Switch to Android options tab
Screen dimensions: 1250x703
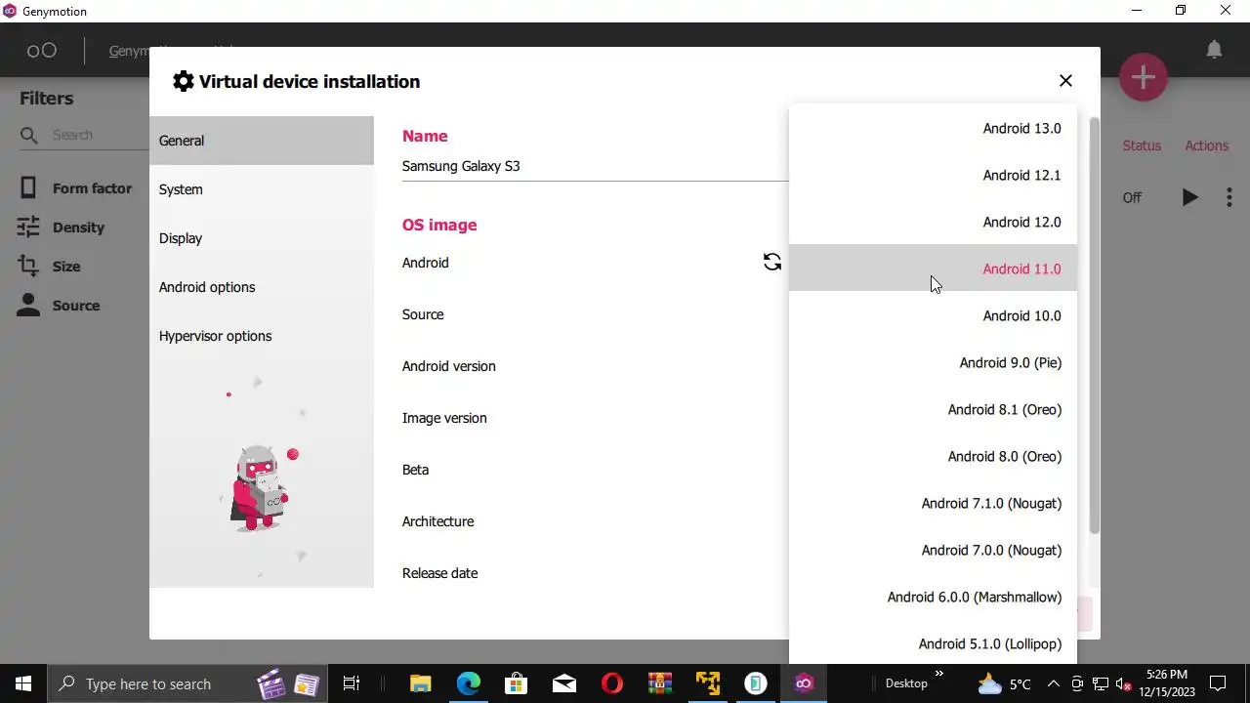coord(262,287)
